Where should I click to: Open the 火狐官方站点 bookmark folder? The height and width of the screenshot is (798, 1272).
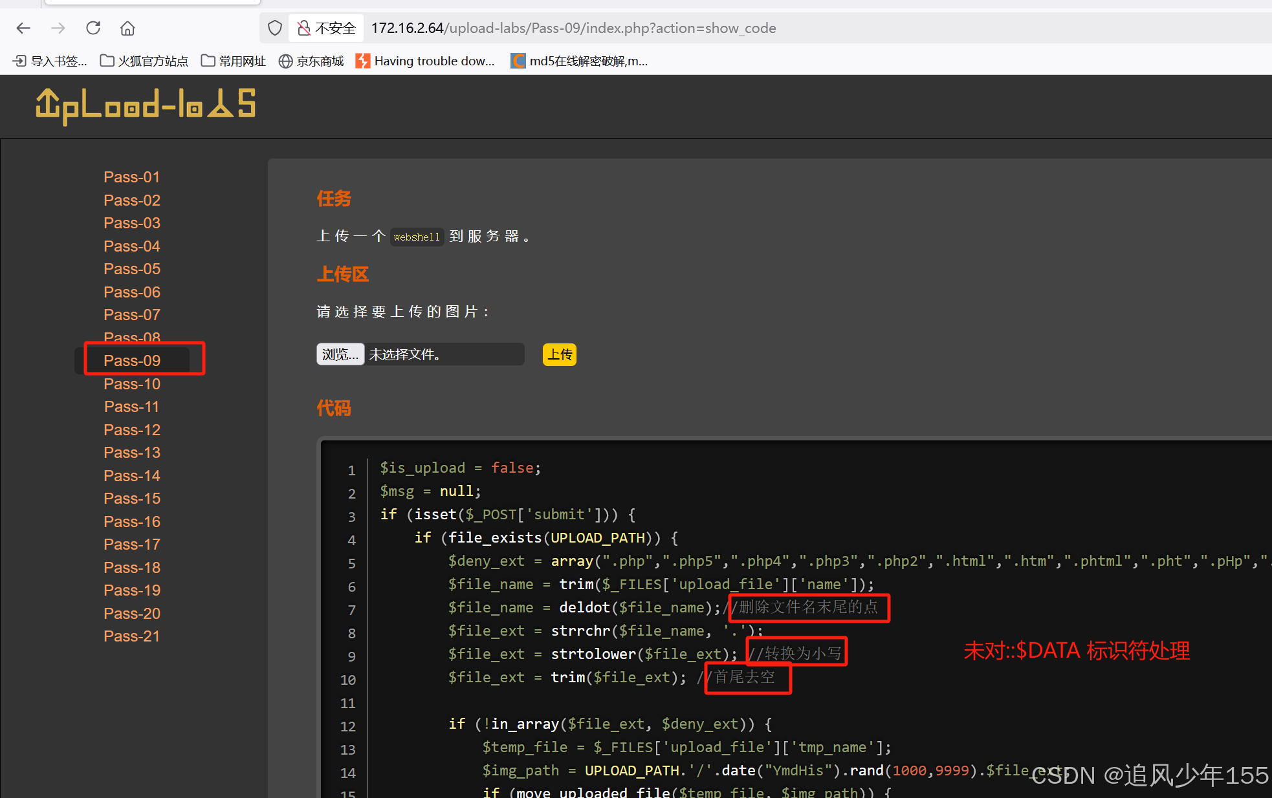tap(144, 61)
